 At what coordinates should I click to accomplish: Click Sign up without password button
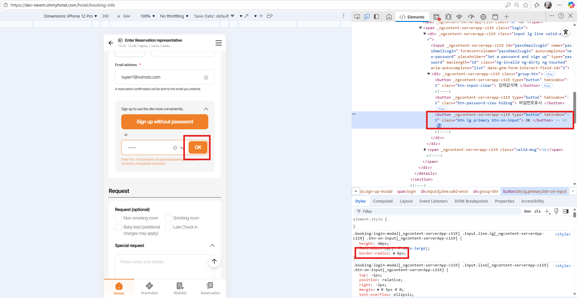165,122
